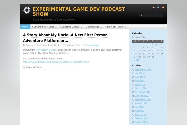Click the search magnifier icon
Image resolution: width=187 pixels, height=125 pixels.
coord(141,15)
